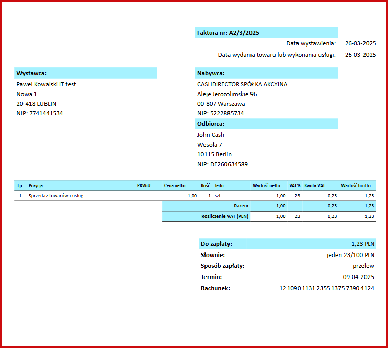This screenshot has height=348, width=388.
Task: Click the 'Wartość netto' column header
Action: 266,185
